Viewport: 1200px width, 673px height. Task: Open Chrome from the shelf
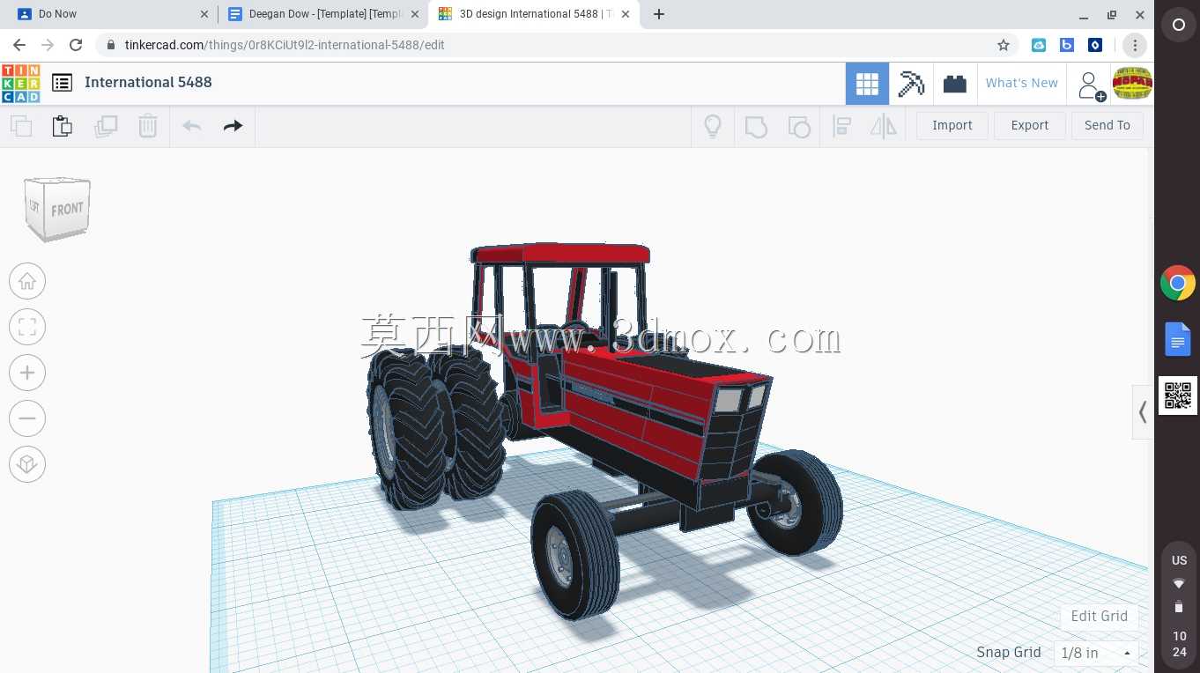(x=1178, y=284)
